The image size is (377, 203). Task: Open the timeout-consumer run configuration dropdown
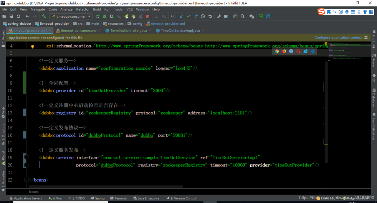coord(71,16)
